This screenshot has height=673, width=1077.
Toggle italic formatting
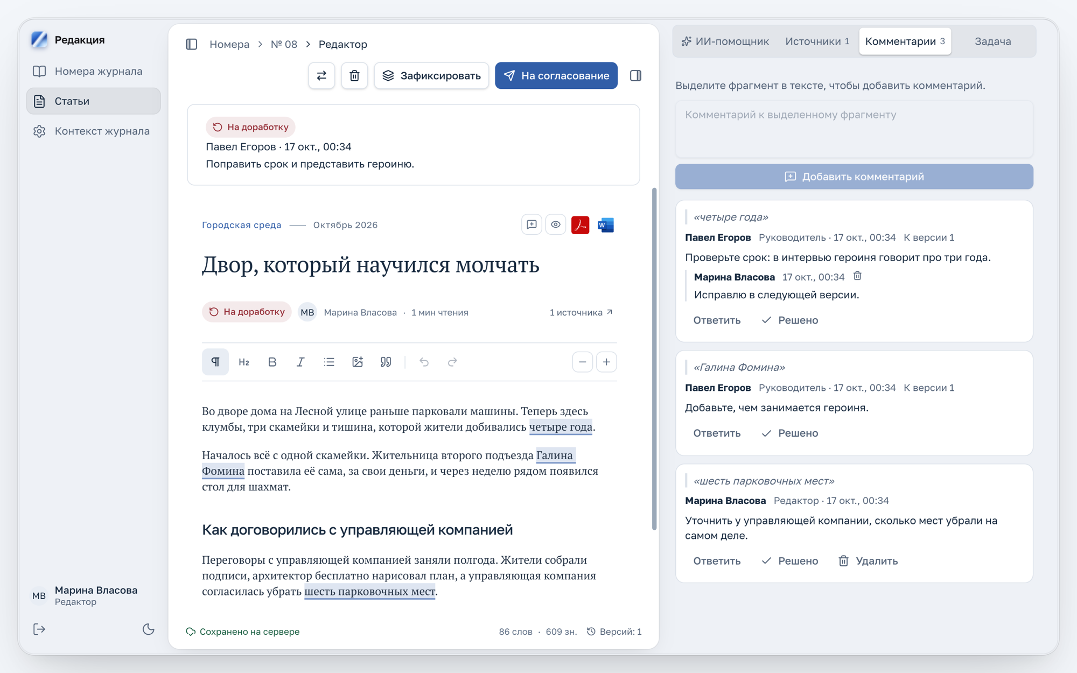(300, 362)
